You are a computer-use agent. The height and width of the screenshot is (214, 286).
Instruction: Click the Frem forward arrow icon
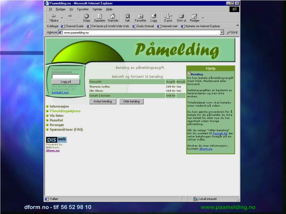coord(70,16)
